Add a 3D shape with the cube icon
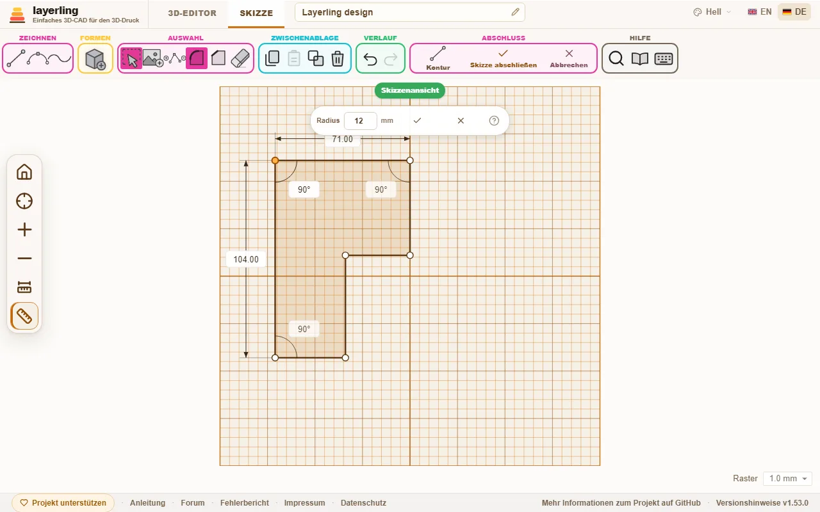 point(95,59)
